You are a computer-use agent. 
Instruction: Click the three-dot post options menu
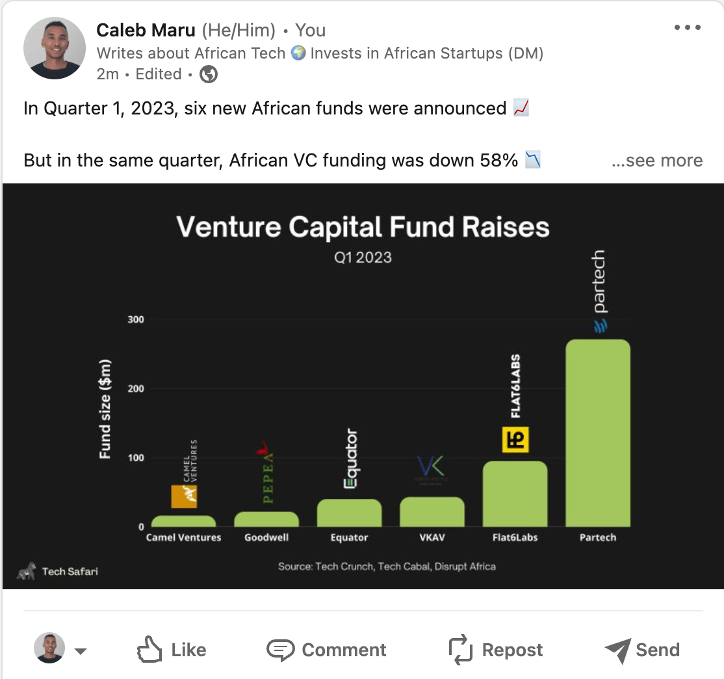click(x=688, y=28)
